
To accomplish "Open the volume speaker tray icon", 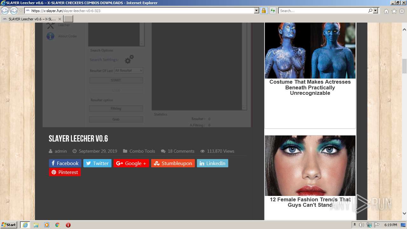I will [362, 225].
